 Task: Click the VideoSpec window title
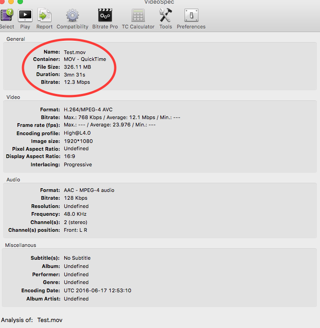[159, 2]
